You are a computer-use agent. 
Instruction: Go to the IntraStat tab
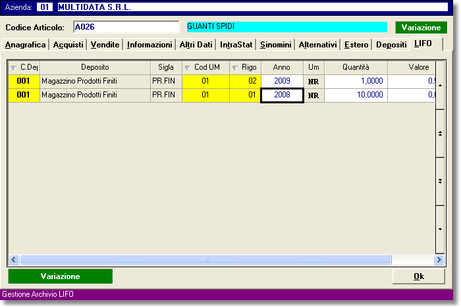coord(236,45)
